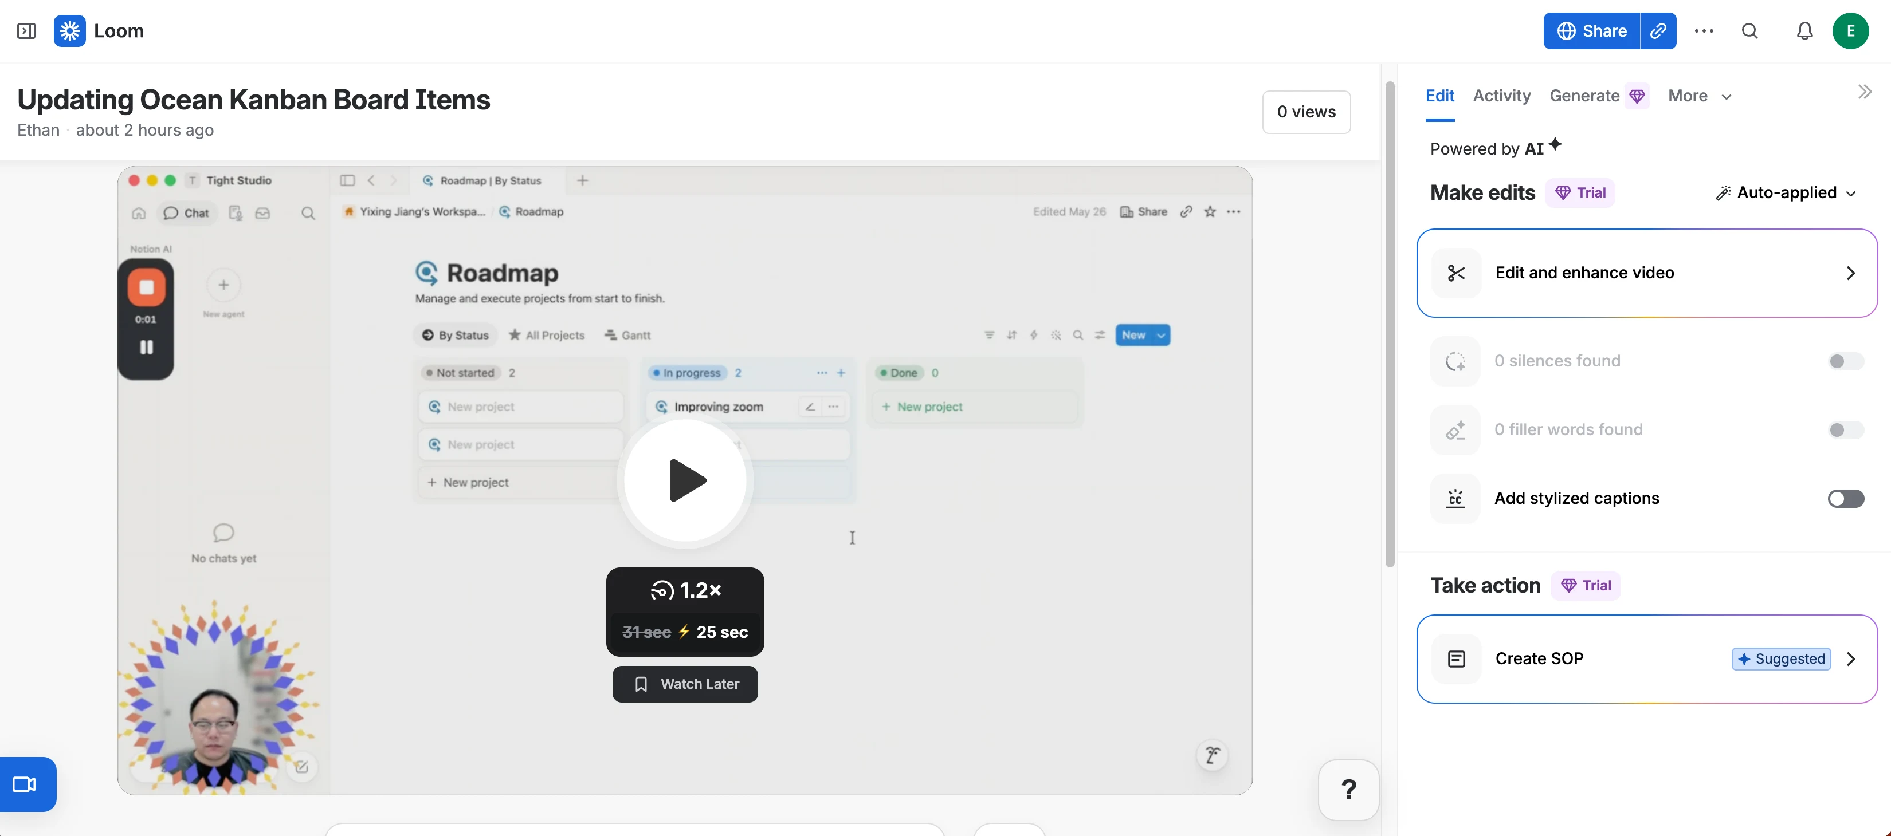Copy link with the chain icon
Viewport: 1891px width, 836px height.
[1658, 31]
